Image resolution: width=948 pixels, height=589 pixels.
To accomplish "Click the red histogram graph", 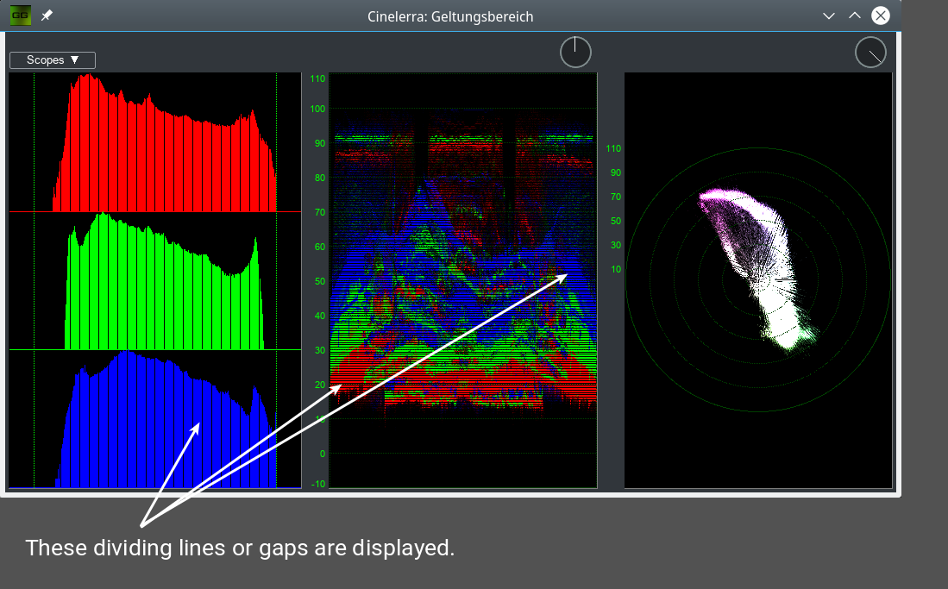I will pyautogui.click(x=164, y=155).
